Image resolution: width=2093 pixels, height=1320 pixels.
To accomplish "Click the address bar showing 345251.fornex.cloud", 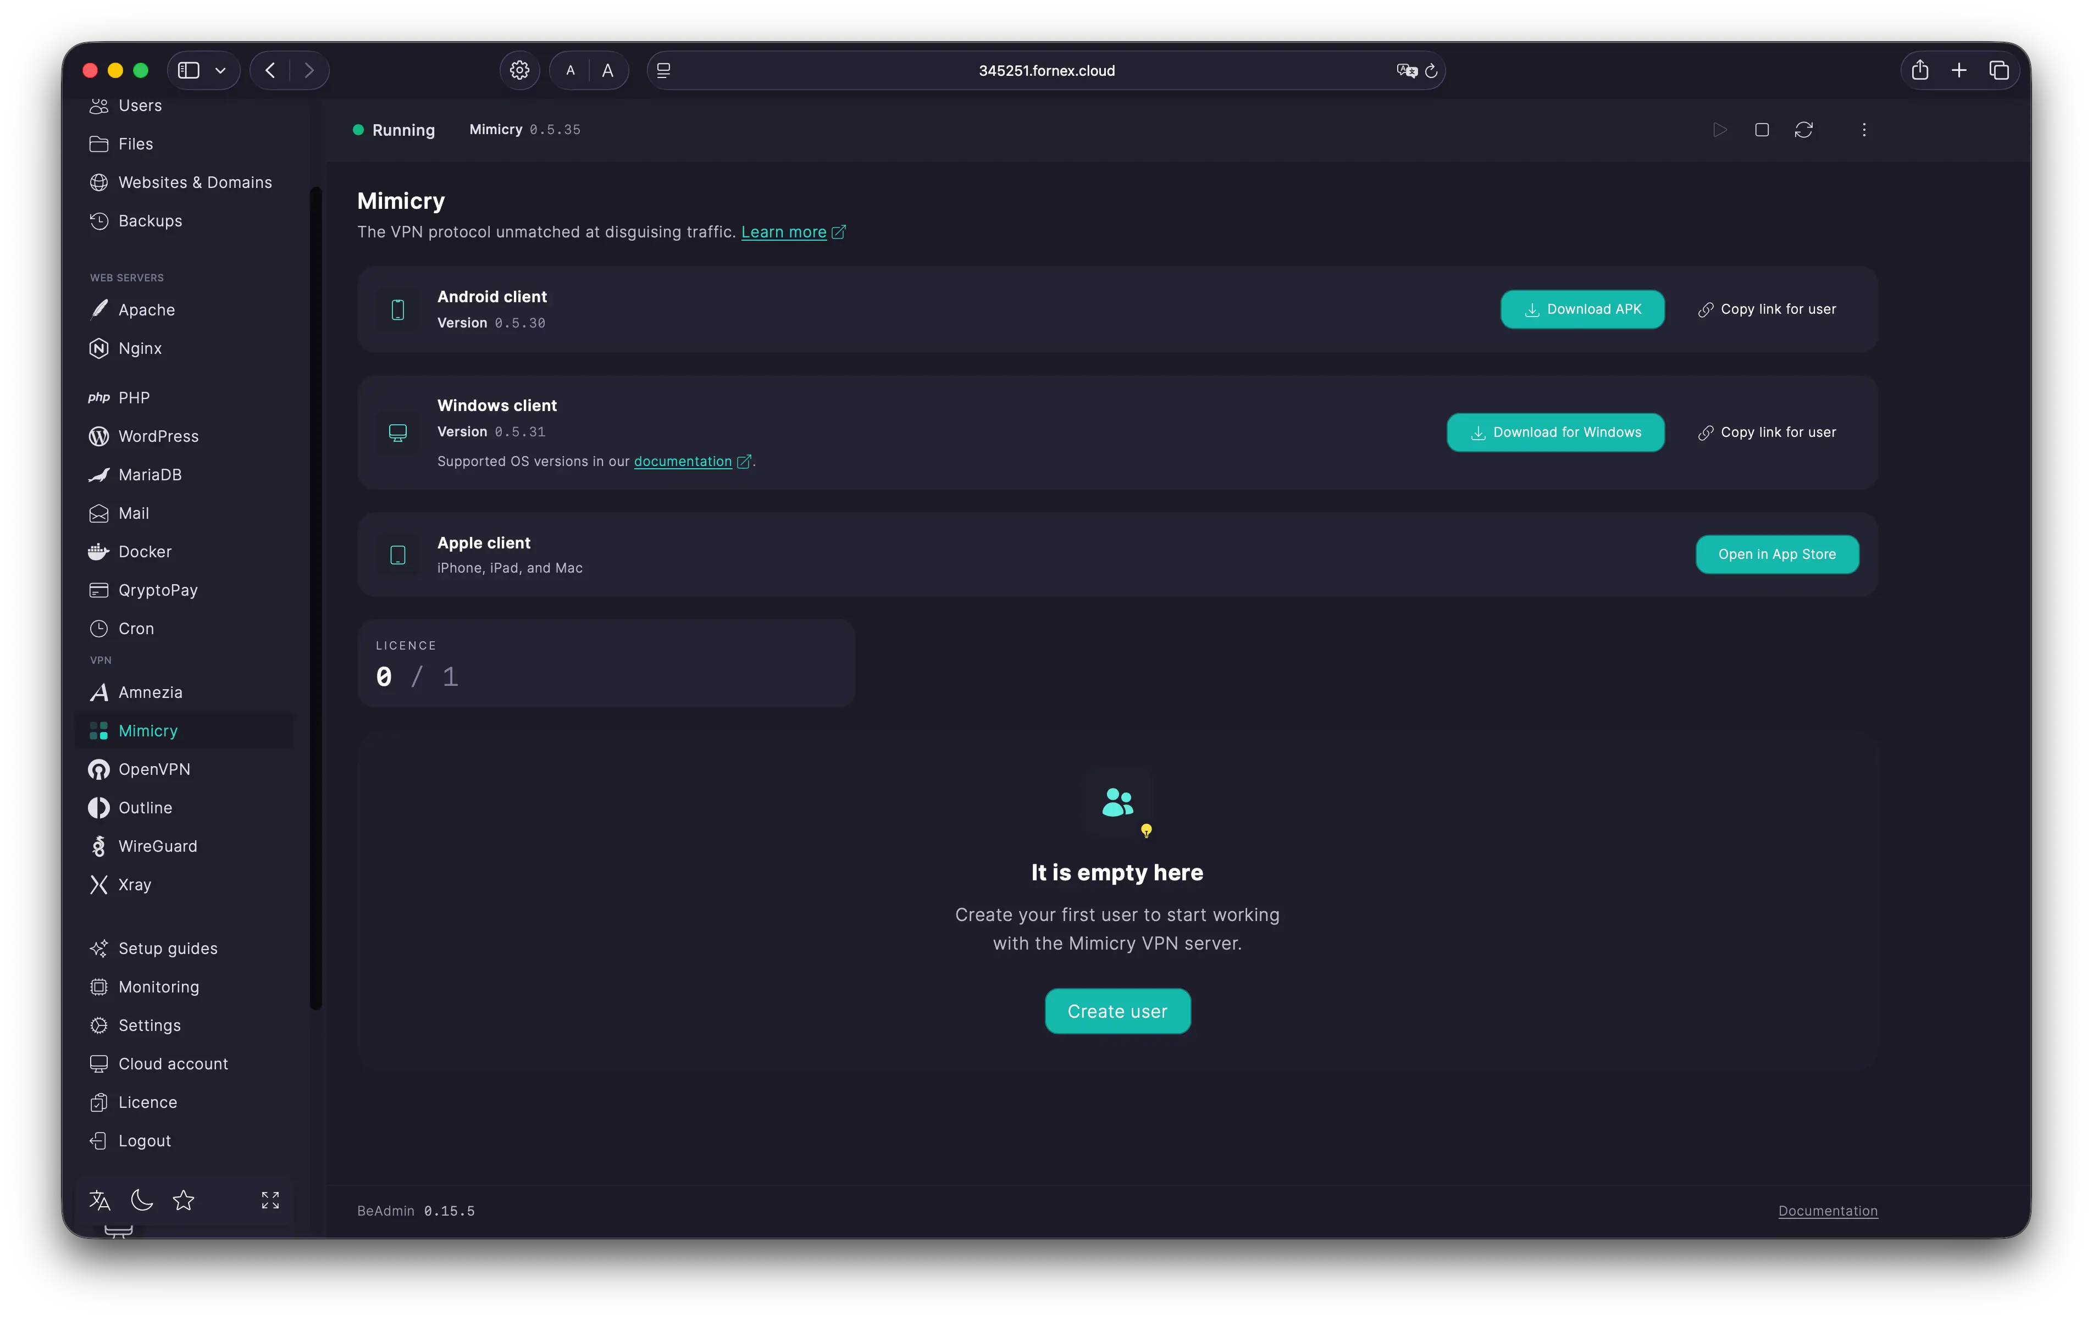I will (1045, 70).
